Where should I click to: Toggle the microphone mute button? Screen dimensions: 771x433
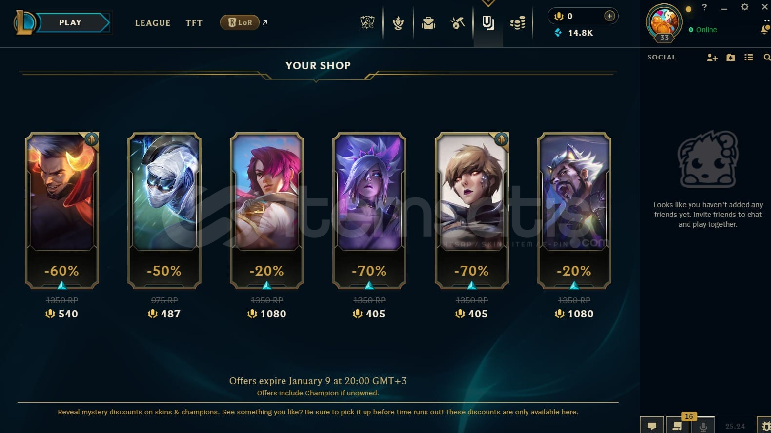[703, 426]
